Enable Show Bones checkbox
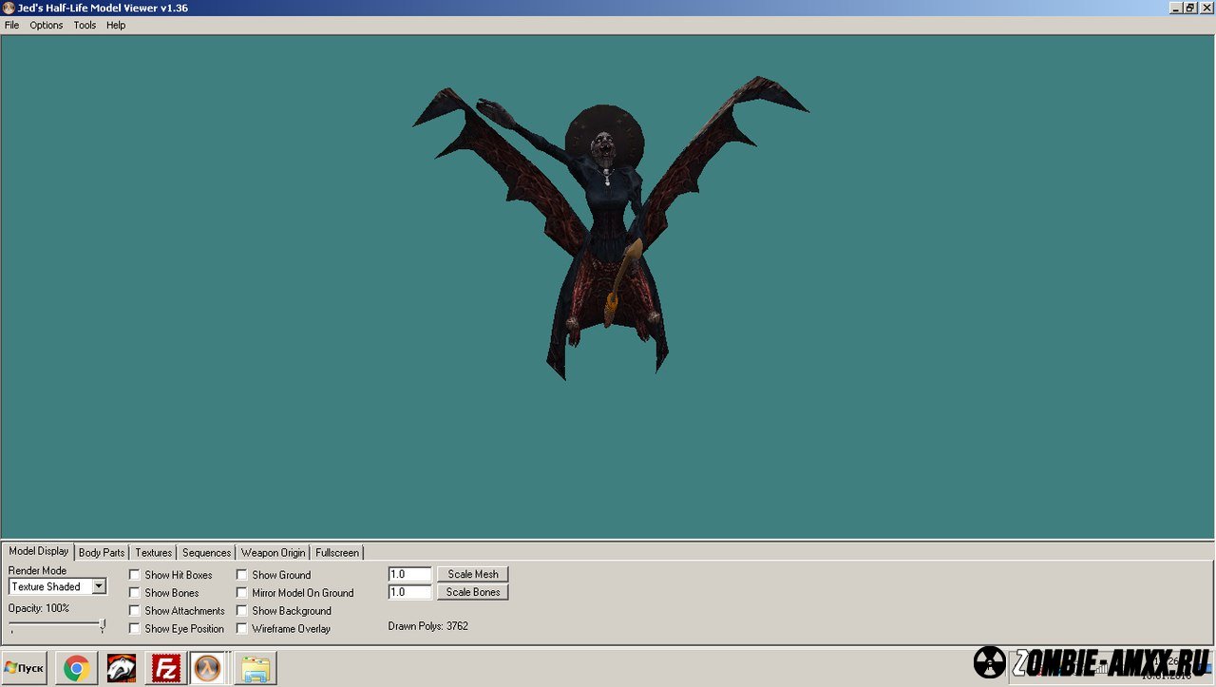 [x=135, y=593]
